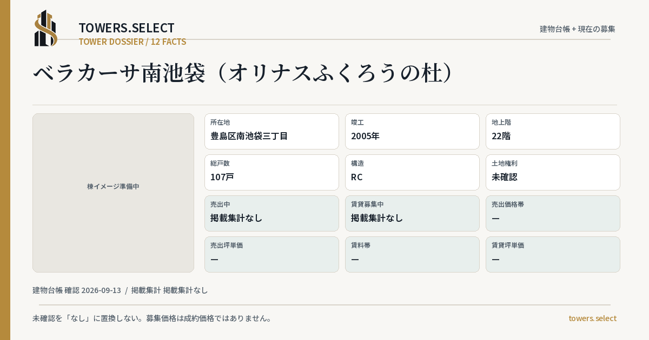Image resolution: width=649 pixels, height=340 pixels.
Task: Click the '建物台帳 + 現在の募集' header text
Action: 578,29
